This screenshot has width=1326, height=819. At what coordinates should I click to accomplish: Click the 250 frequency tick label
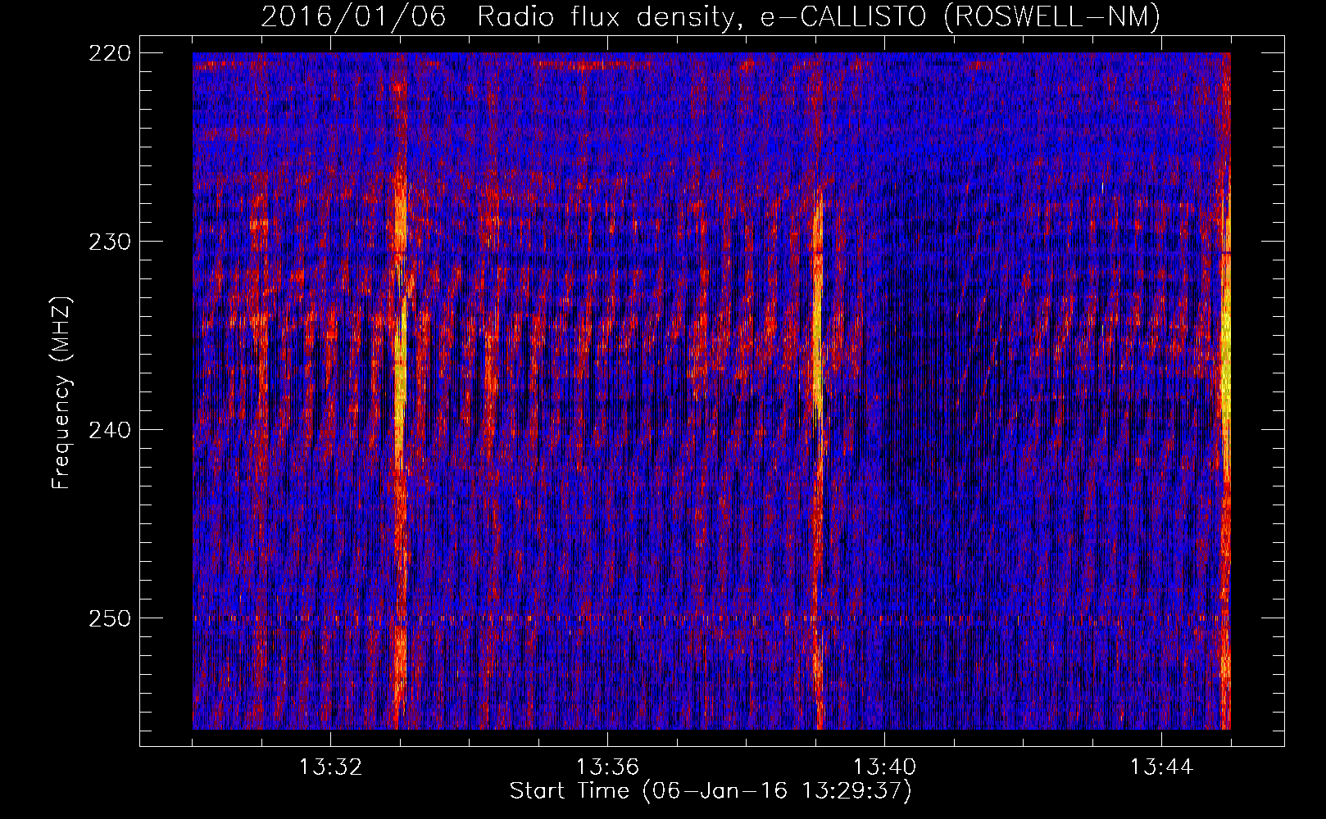tap(110, 618)
